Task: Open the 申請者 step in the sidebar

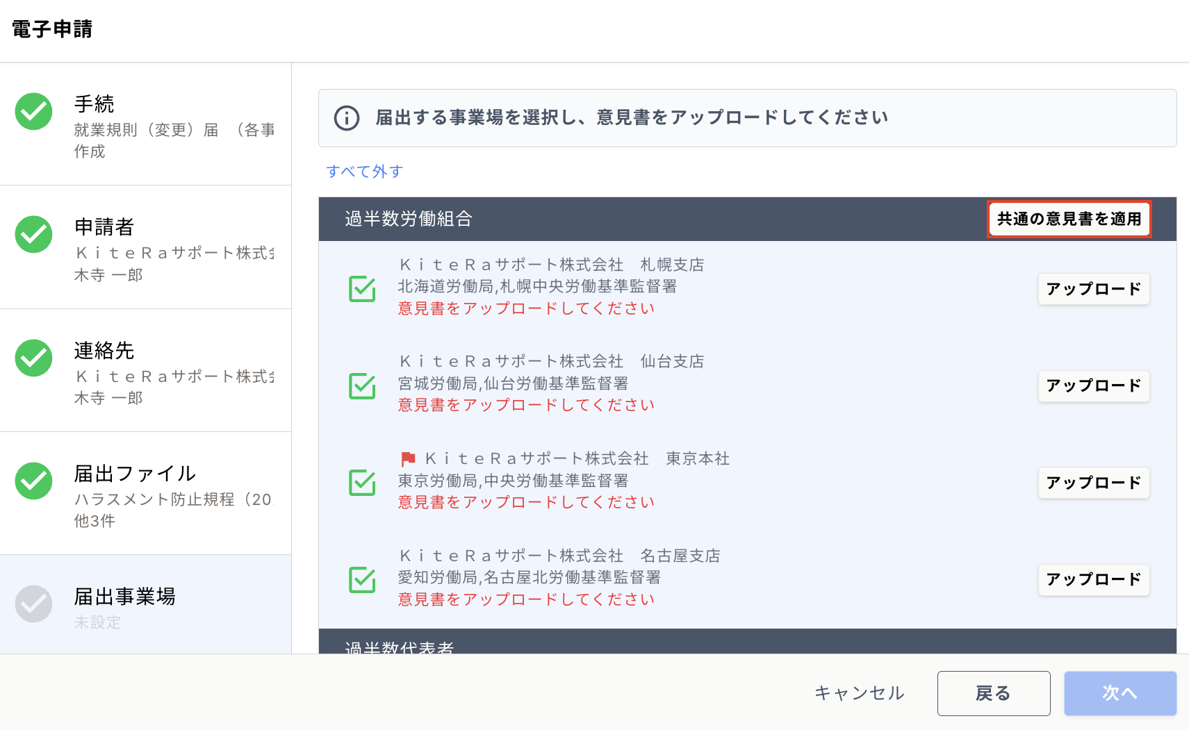Action: pyautogui.click(x=145, y=247)
